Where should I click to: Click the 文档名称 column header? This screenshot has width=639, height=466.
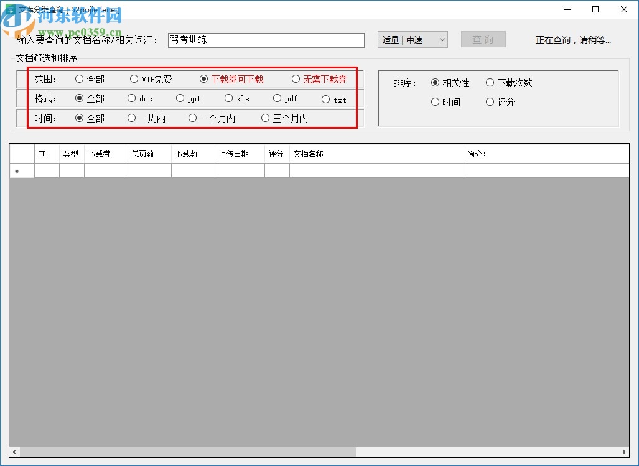[x=376, y=154]
